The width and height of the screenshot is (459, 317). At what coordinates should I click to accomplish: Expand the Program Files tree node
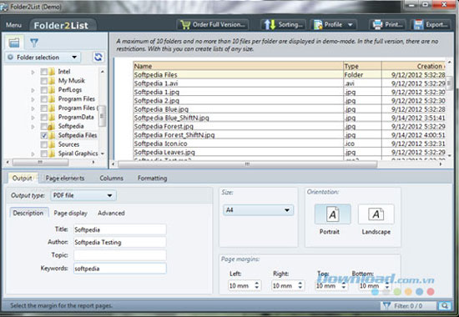[33, 99]
